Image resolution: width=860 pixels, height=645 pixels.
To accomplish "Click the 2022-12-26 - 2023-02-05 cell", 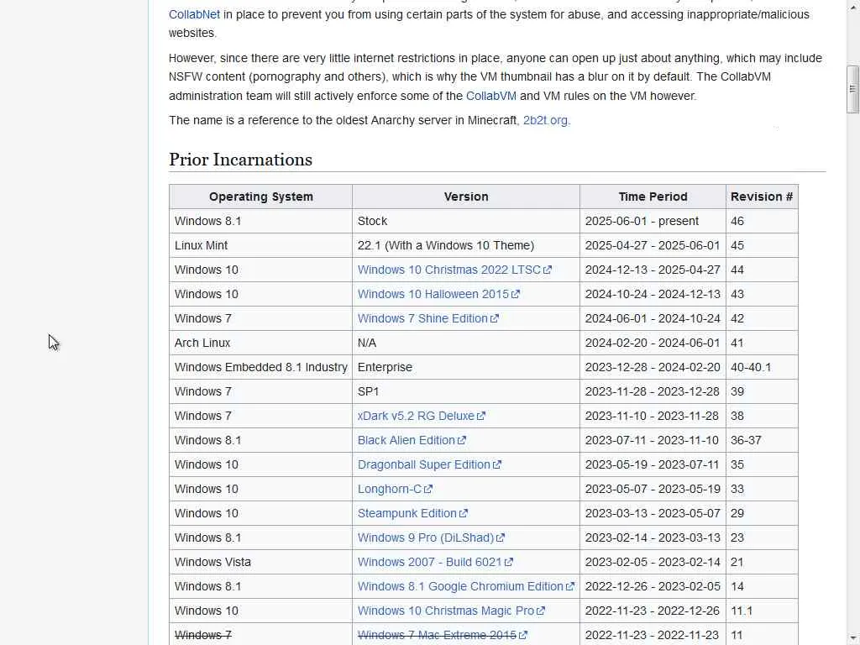I will click(x=653, y=586).
